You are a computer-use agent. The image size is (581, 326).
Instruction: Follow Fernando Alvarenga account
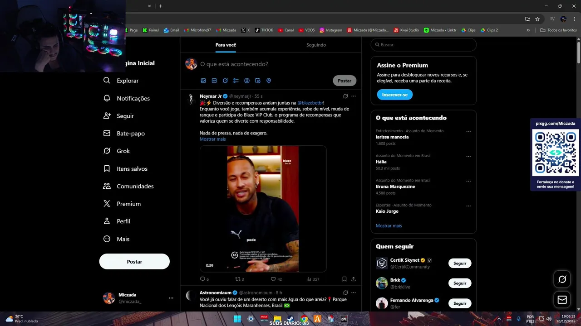(460, 303)
